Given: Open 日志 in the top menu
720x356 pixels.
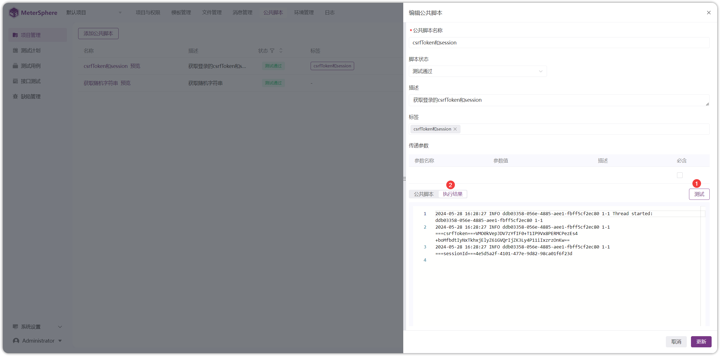Looking at the screenshot, I should [x=330, y=13].
